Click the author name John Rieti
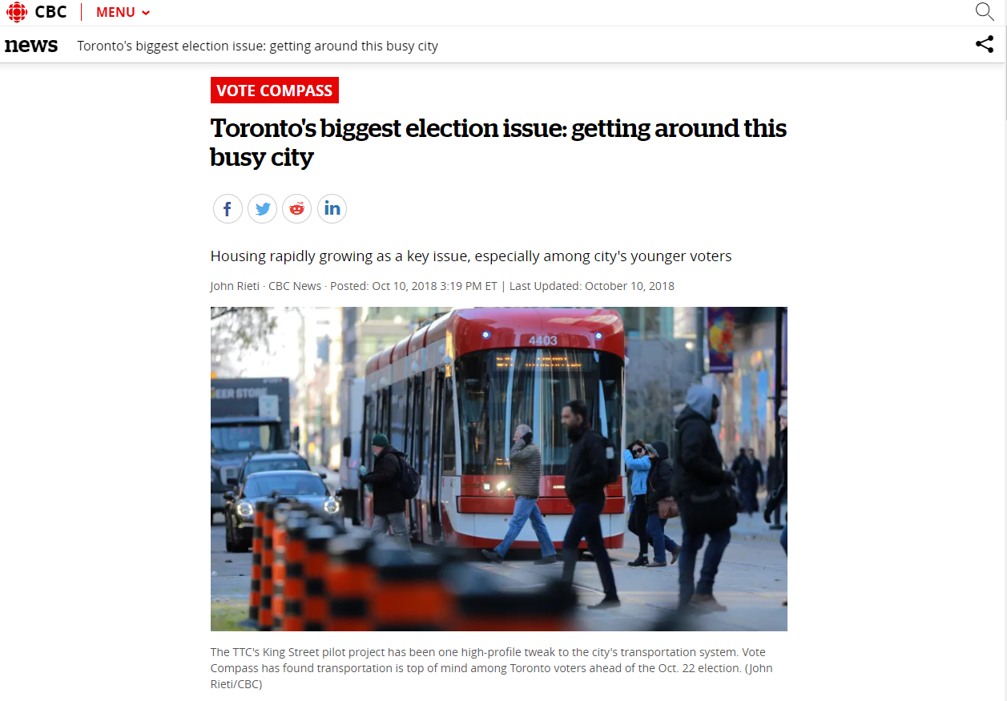Viewport: 1007px width, 701px height. pyautogui.click(x=235, y=286)
